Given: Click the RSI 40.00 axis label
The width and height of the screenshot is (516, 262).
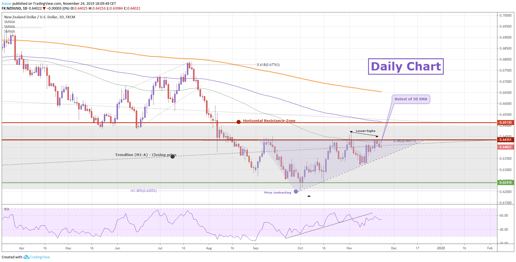Looking at the screenshot, I should 504,230.
